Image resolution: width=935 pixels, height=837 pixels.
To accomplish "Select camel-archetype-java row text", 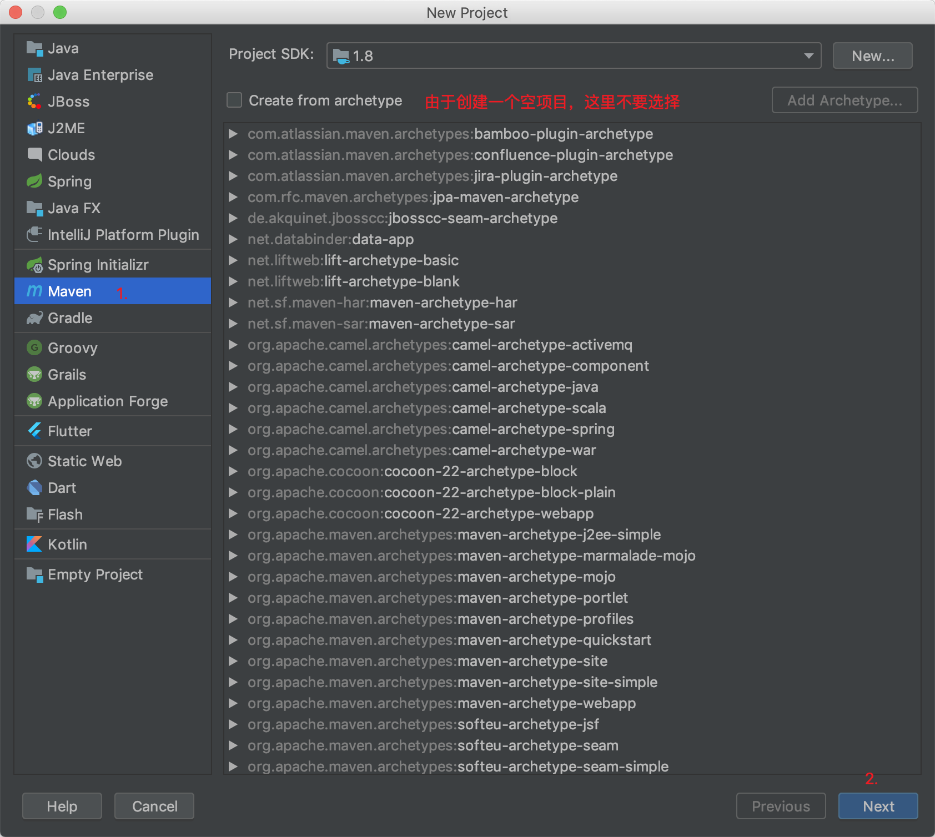I will [x=423, y=387].
